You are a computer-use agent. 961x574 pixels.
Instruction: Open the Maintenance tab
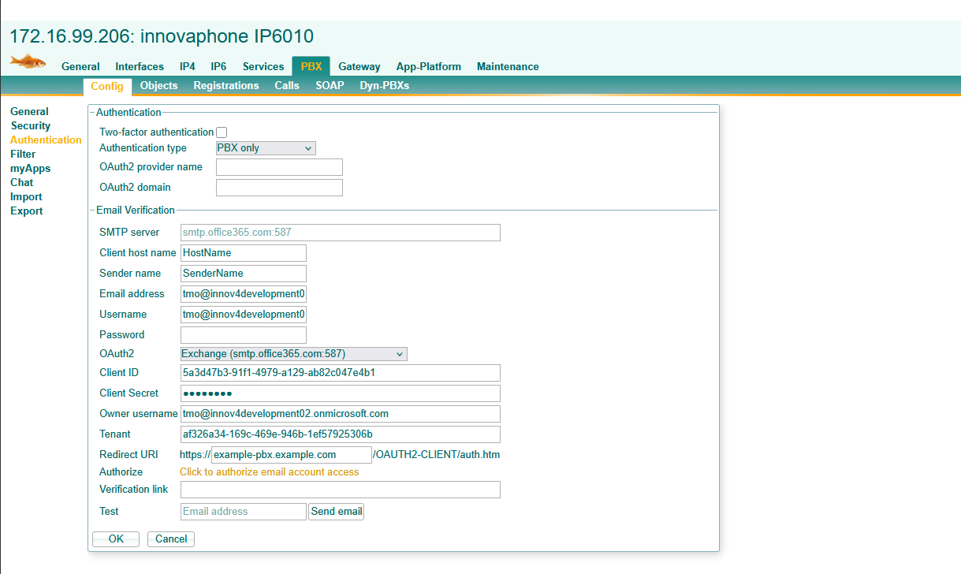(x=508, y=67)
